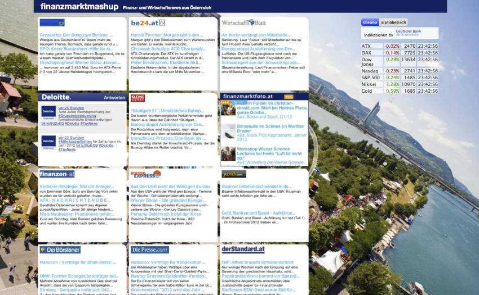The image size is (479, 295).
Task: Click the finanzen.at logo
Action: pyautogui.click(x=56, y=174)
